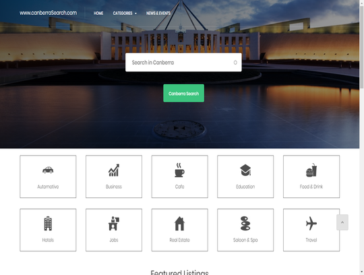Open the Jobs desk worker icon

coord(114,224)
